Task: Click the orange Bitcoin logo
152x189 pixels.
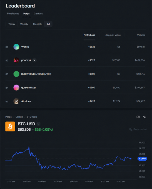Action: point(10,126)
